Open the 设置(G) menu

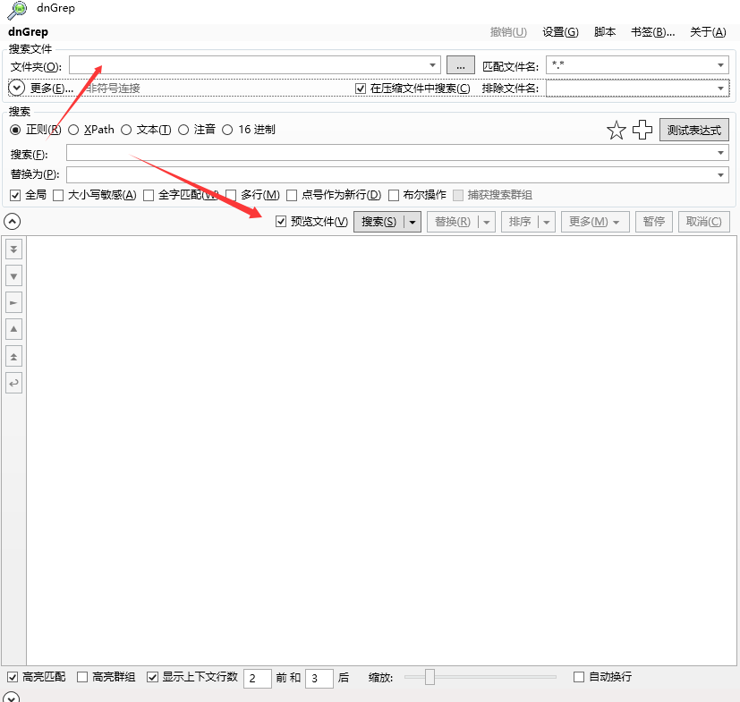point(560,32)
